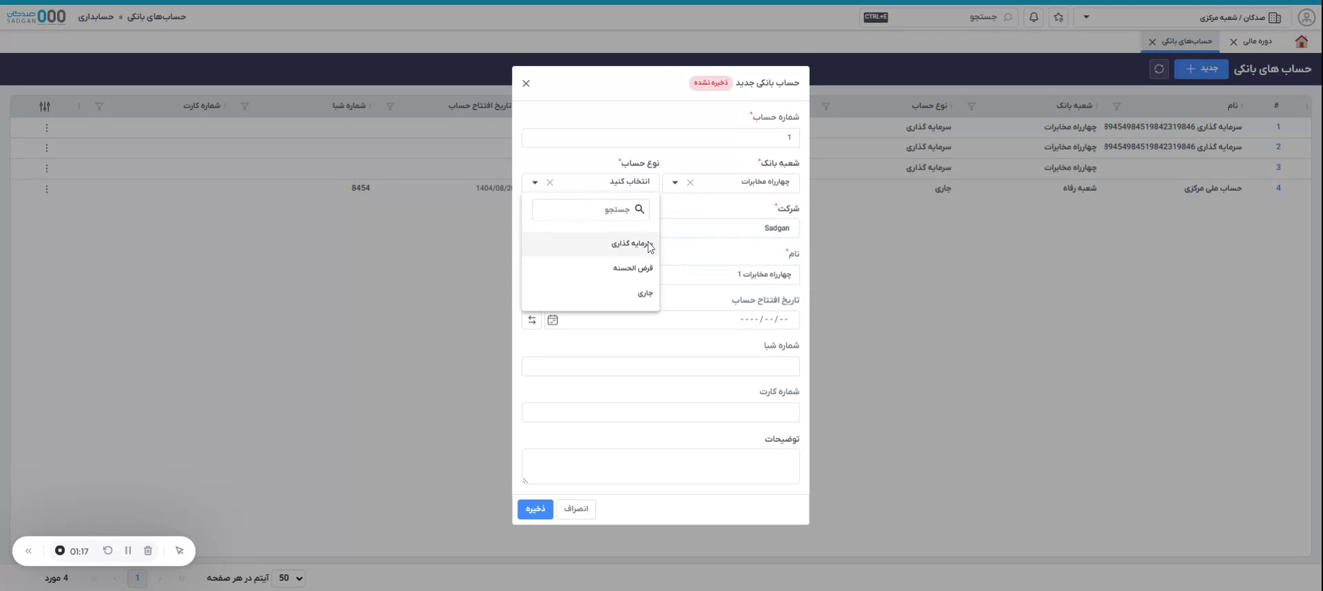Click the Sadgan logo

pos(37,17)
